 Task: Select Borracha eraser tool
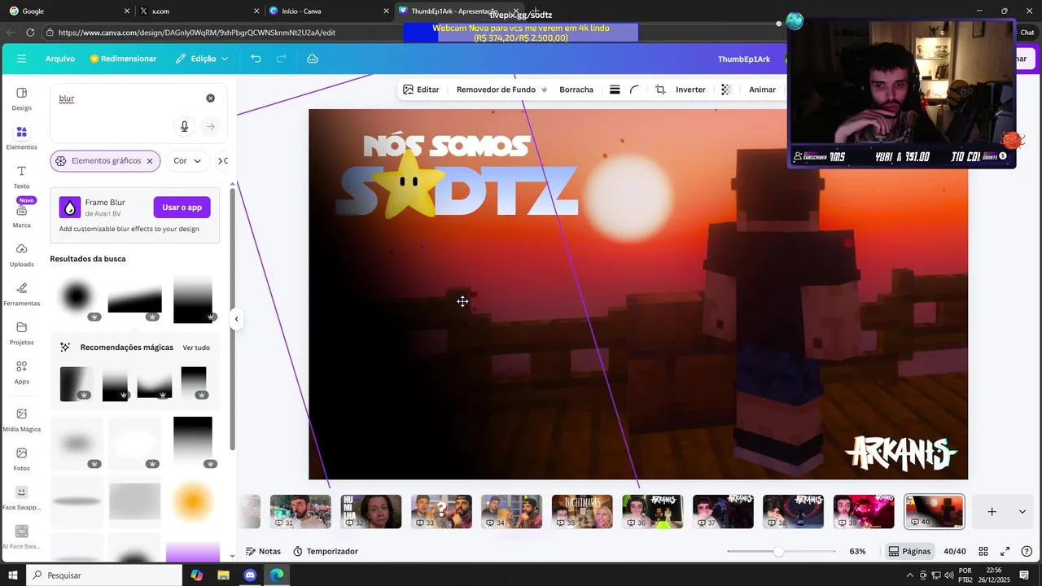(576, 90)
